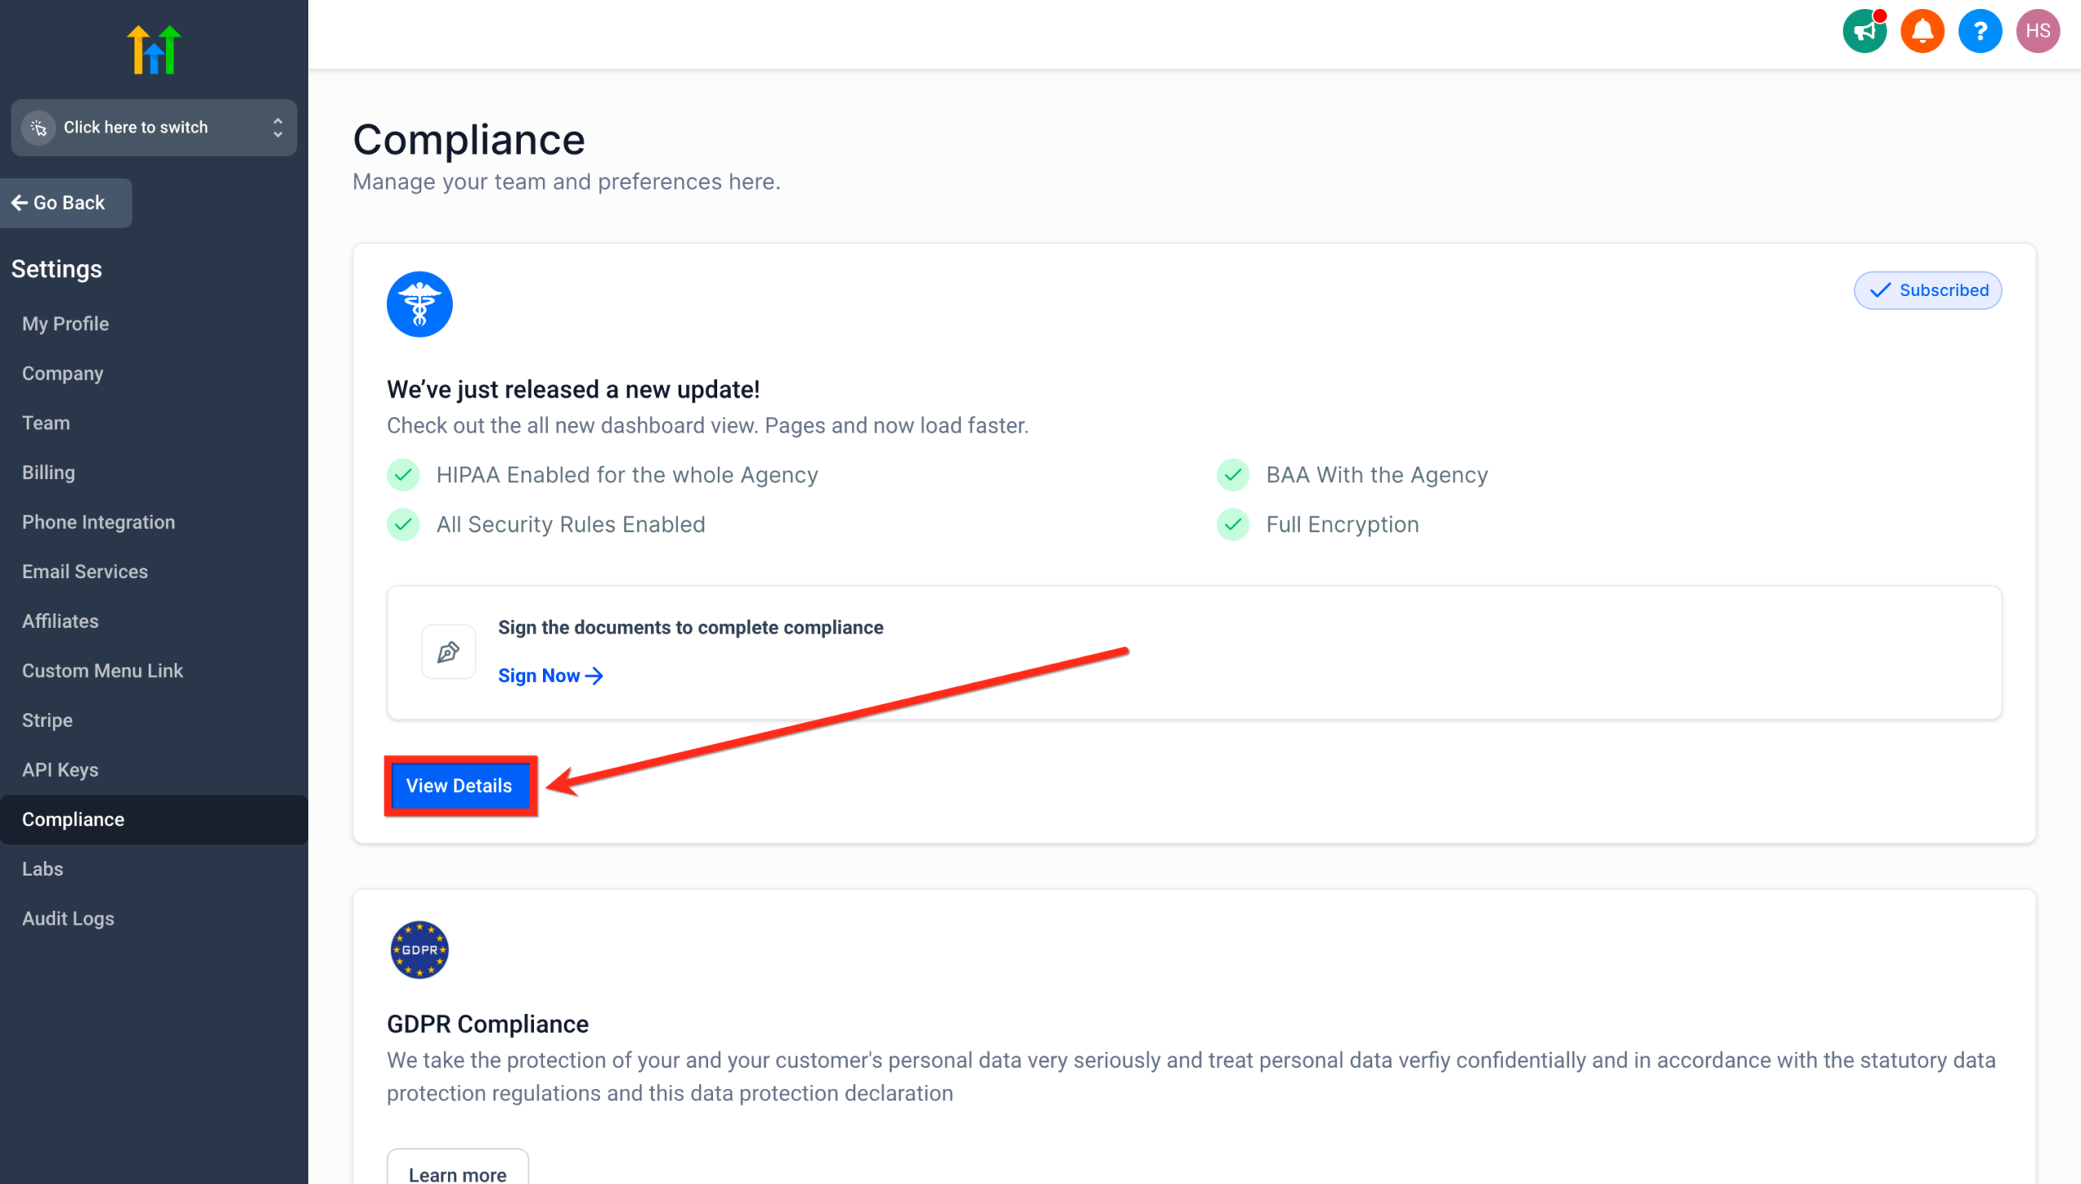Toggle the All Security Rules Enabled check
This screenshot has width=2081, height=1184.
[x=403, y=525]
